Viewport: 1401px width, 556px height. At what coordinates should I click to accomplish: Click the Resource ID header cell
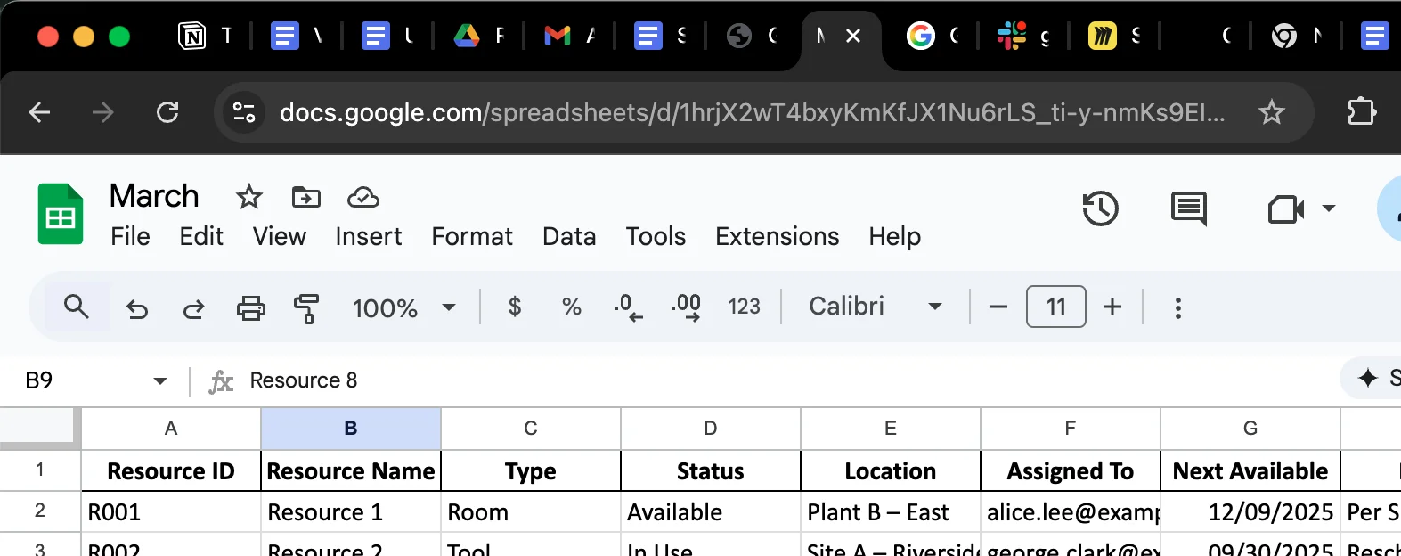pyautogui.click(x=171, y=470)
